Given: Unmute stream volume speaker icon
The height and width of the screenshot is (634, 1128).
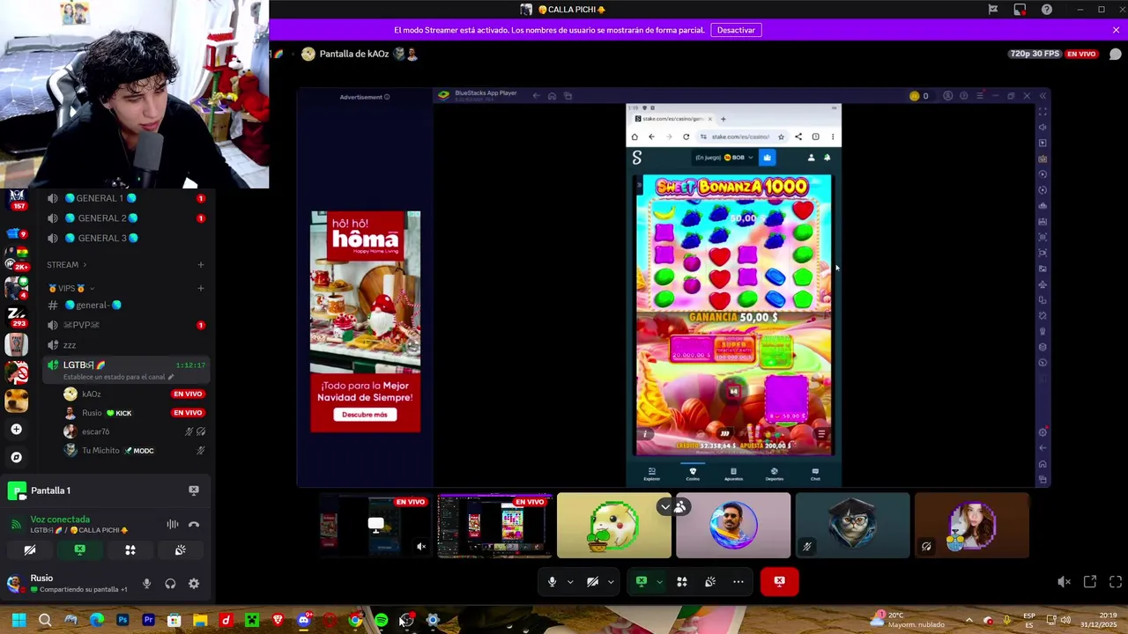Looking at the screenshot, I should pyautogui.click(x=1064, y=582).
